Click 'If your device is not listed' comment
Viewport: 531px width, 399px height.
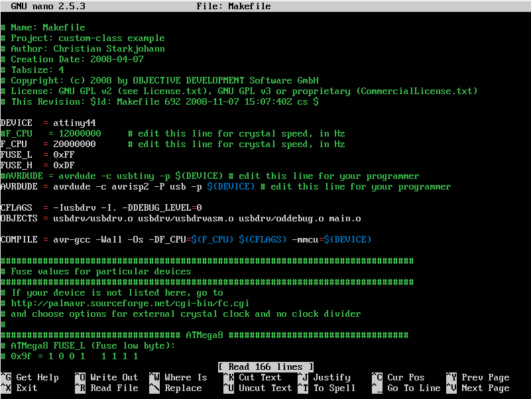112,293
